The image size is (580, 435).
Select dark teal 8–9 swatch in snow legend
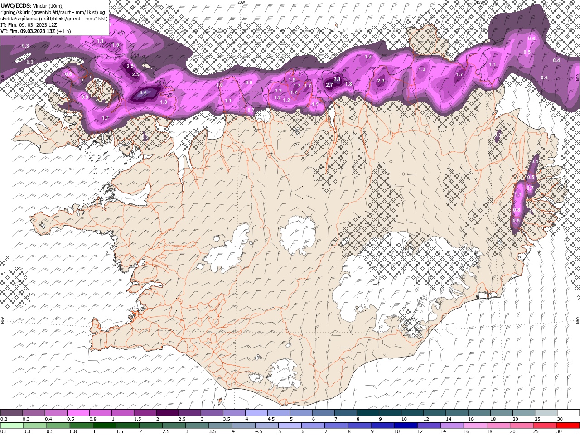pos(368,413)
